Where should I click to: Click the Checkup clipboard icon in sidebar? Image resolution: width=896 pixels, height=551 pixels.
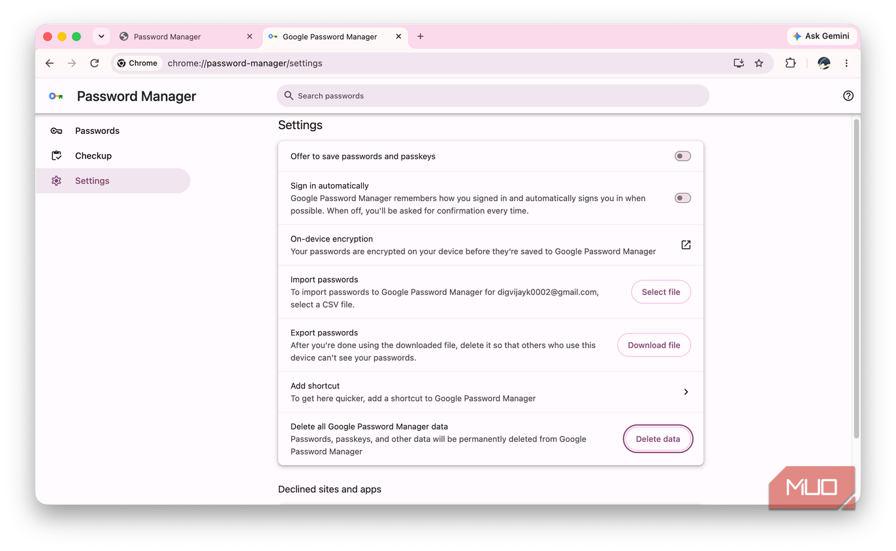56,156
